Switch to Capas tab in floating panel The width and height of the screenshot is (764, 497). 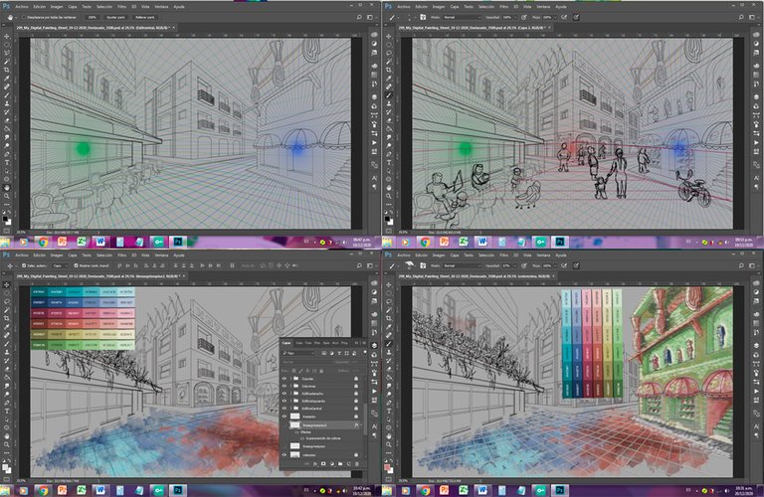[x=286, y=343]
